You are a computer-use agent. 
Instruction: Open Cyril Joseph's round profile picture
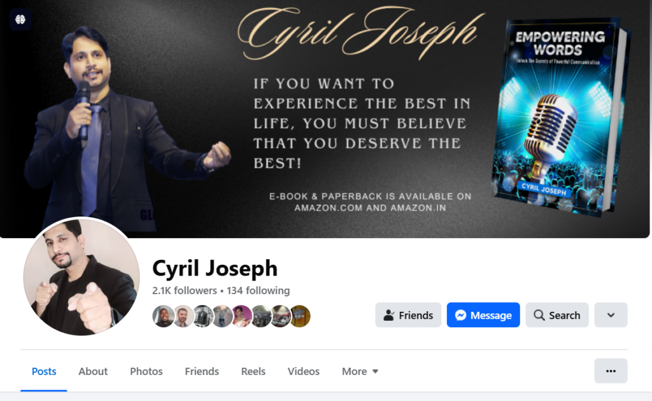point(81,276)
